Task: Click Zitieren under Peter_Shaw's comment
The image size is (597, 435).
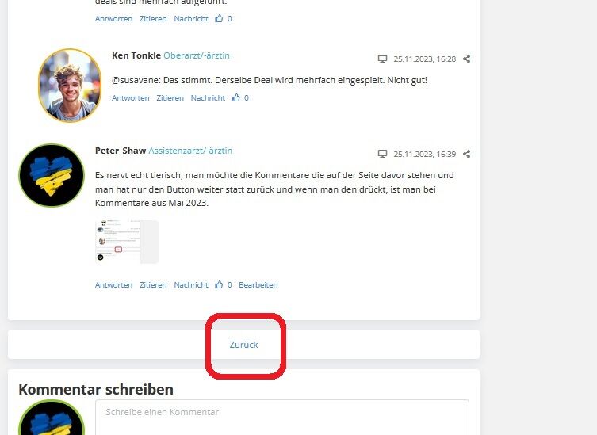Action: coord(153,284)
